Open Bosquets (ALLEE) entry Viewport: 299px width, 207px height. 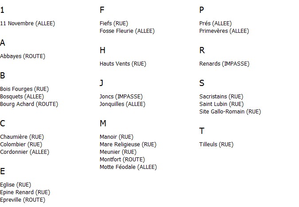click(22, 97)
